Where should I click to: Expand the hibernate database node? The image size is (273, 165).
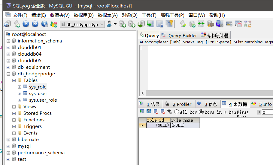8,140
